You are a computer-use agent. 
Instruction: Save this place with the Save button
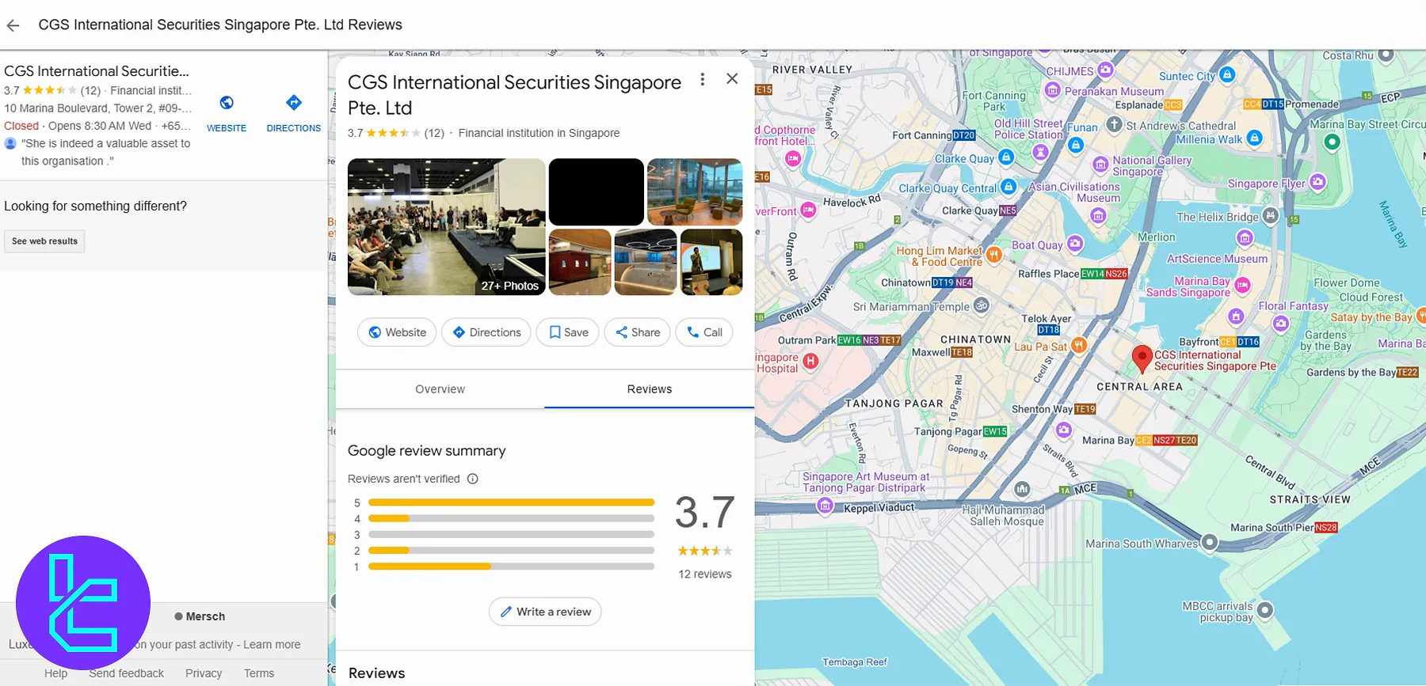567,332
